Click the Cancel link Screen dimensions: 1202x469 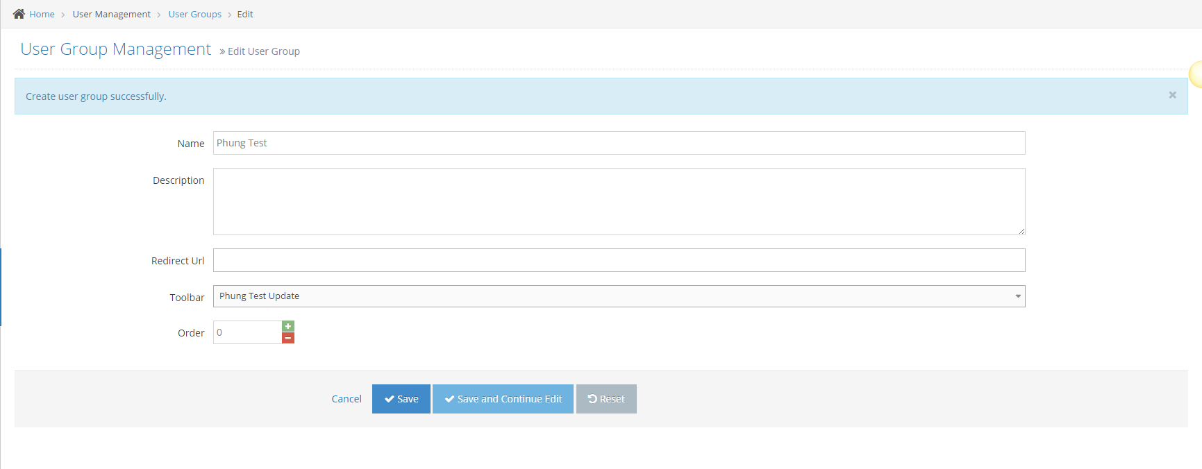click(347, 399)
